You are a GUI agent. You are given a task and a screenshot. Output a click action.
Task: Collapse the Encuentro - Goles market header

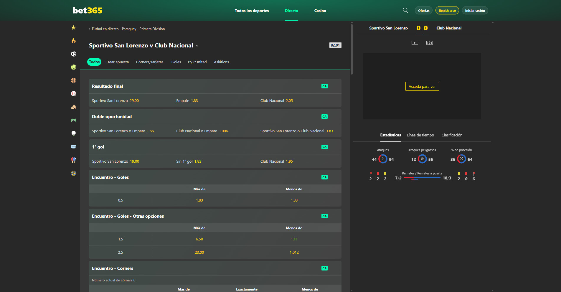coord(215,177)
